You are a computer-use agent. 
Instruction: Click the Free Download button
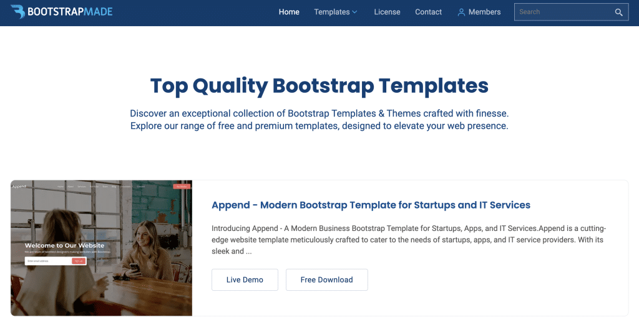(326, 280)
